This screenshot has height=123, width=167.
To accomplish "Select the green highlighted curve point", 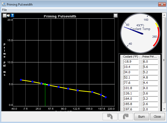I will coord(45,84).
